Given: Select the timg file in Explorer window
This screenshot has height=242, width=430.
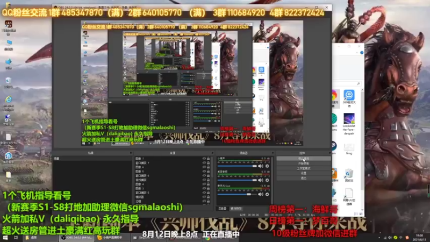Looking at the screenshot, I should point(349,149).
